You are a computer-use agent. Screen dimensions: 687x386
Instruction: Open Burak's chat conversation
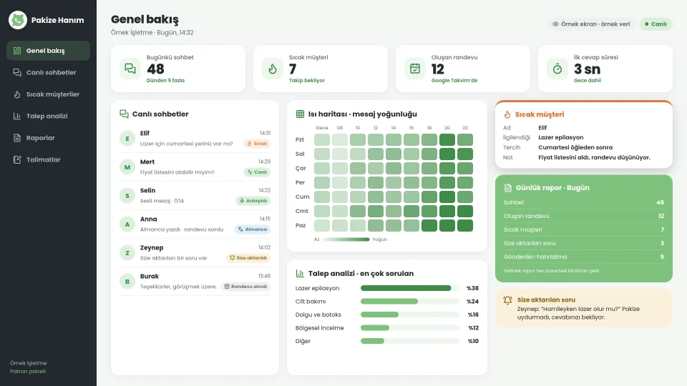tap(195, 282)
